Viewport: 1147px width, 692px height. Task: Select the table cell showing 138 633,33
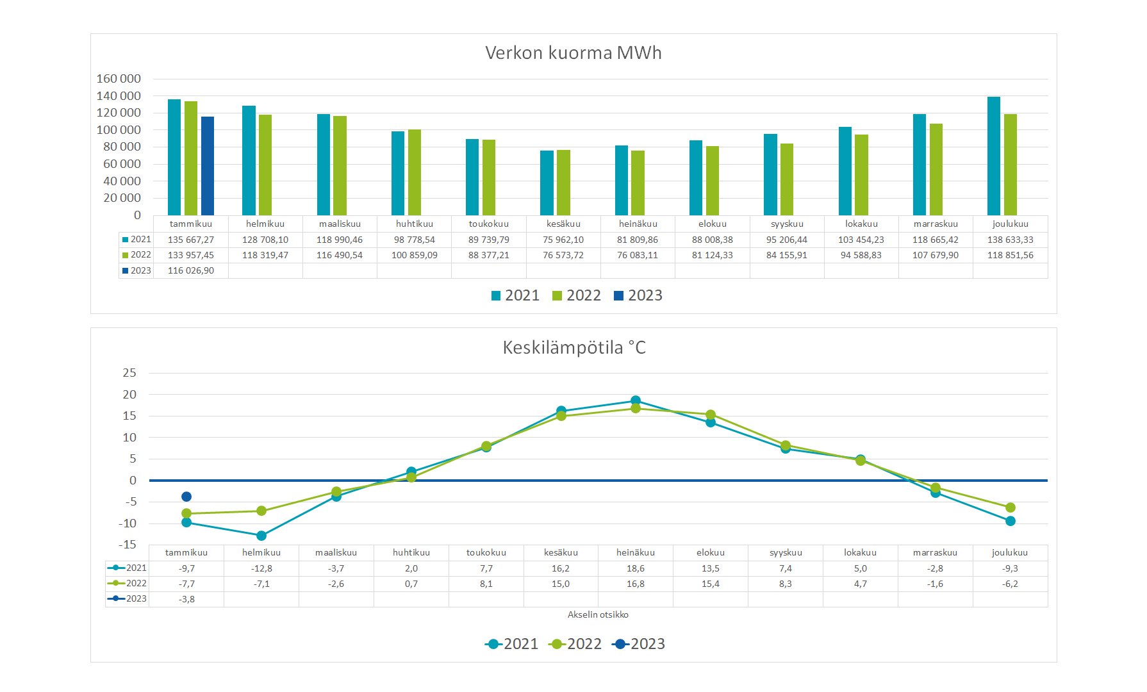point(1010,240)
